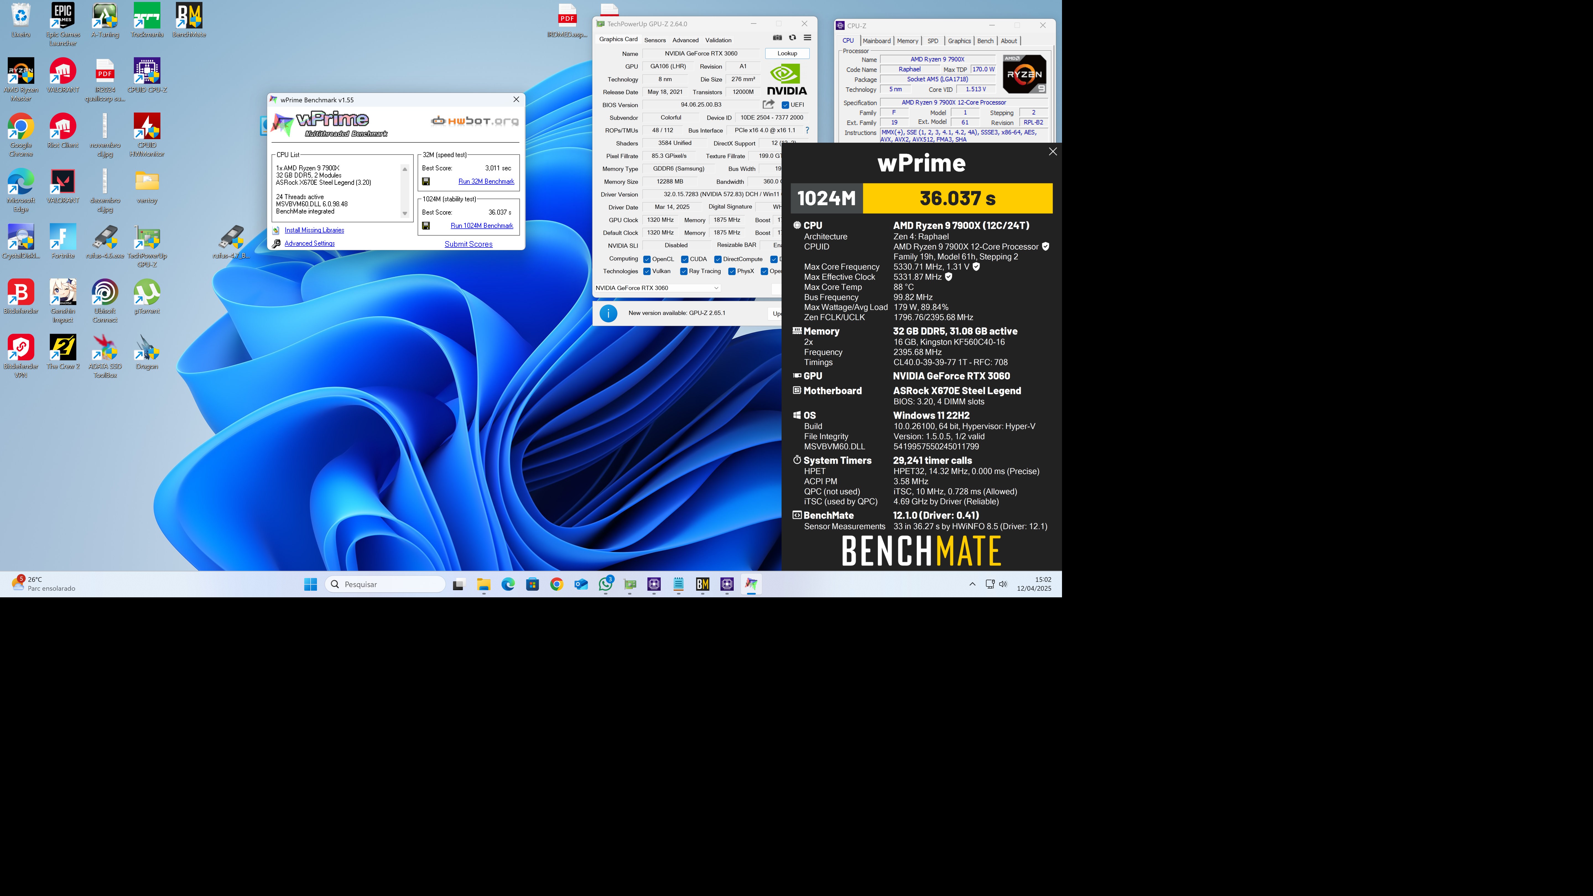Open the rufus-4.6.exe desktop icon
Image resolution: width=1593 pixels, height=896 pixels.
(x=105, y=242)
